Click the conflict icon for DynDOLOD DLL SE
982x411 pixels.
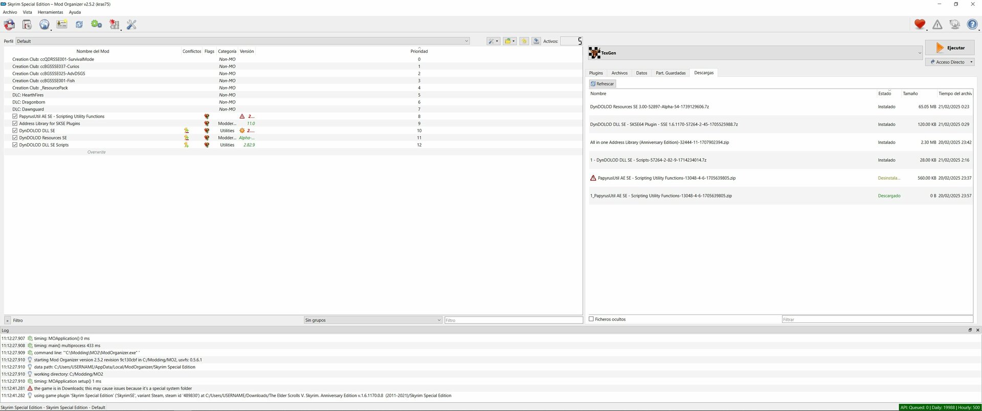pyautogui.click(x=186, y=131)
